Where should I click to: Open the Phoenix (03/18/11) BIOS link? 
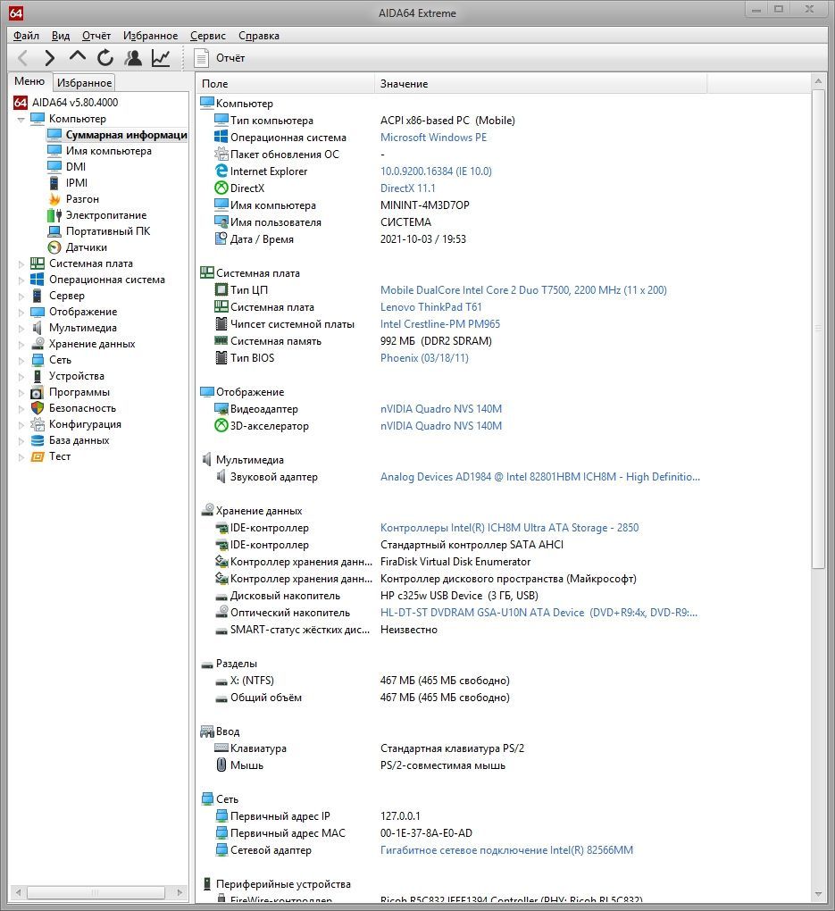tap(424, 358)
